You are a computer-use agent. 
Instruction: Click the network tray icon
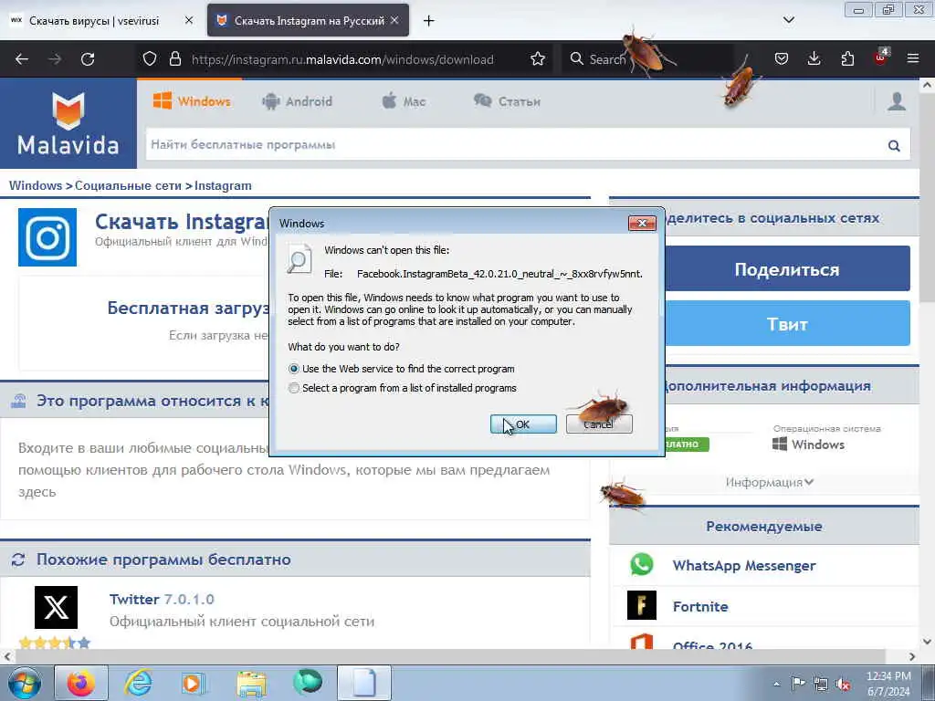click(x=821, y=685)
